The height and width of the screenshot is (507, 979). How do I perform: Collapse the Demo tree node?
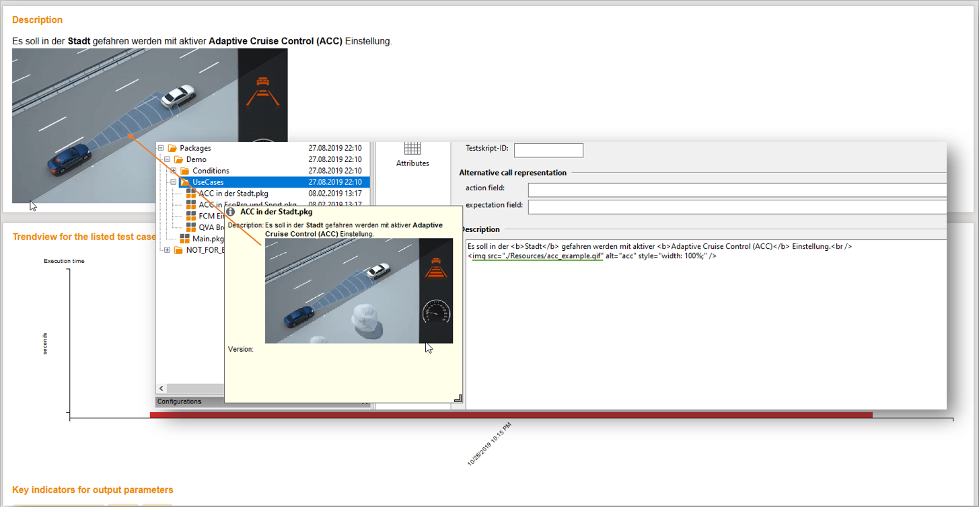pos(167,159)
